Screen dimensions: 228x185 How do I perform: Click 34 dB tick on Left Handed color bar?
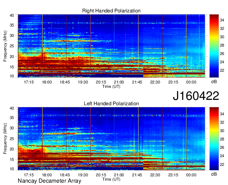(222, 114)
